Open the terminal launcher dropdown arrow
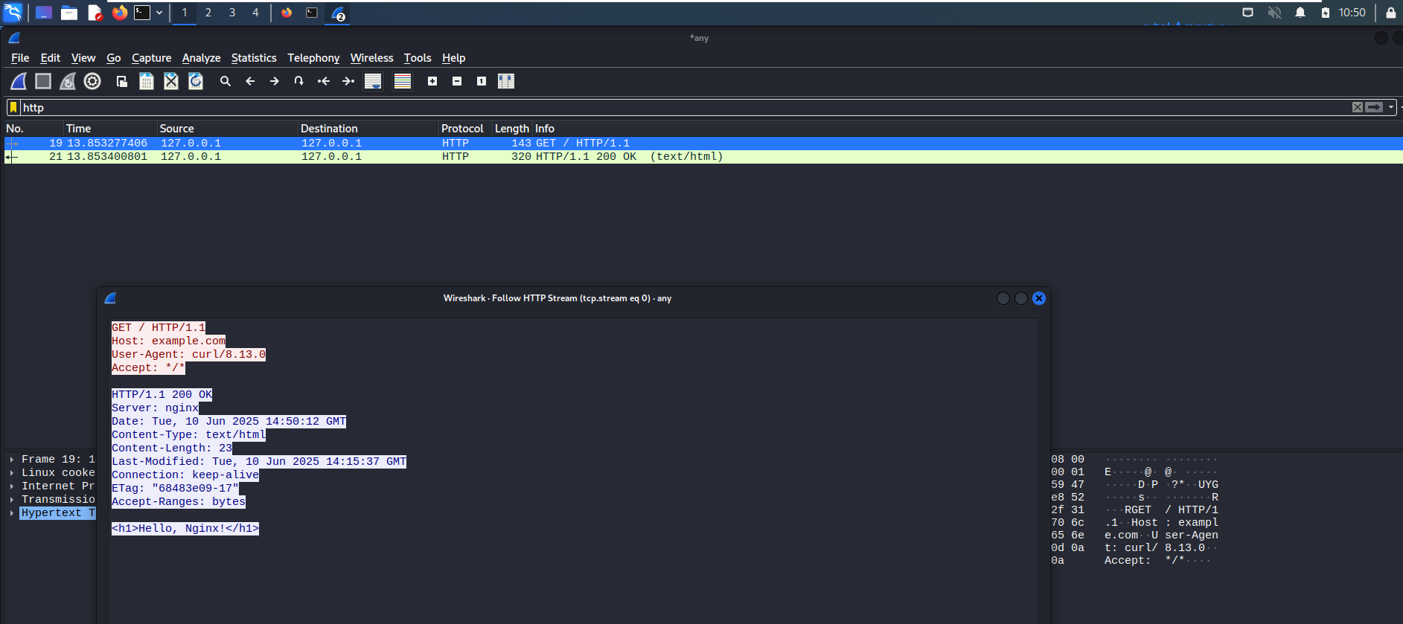Viewport: 1403px width, 624px height. (x=159, y=13)
